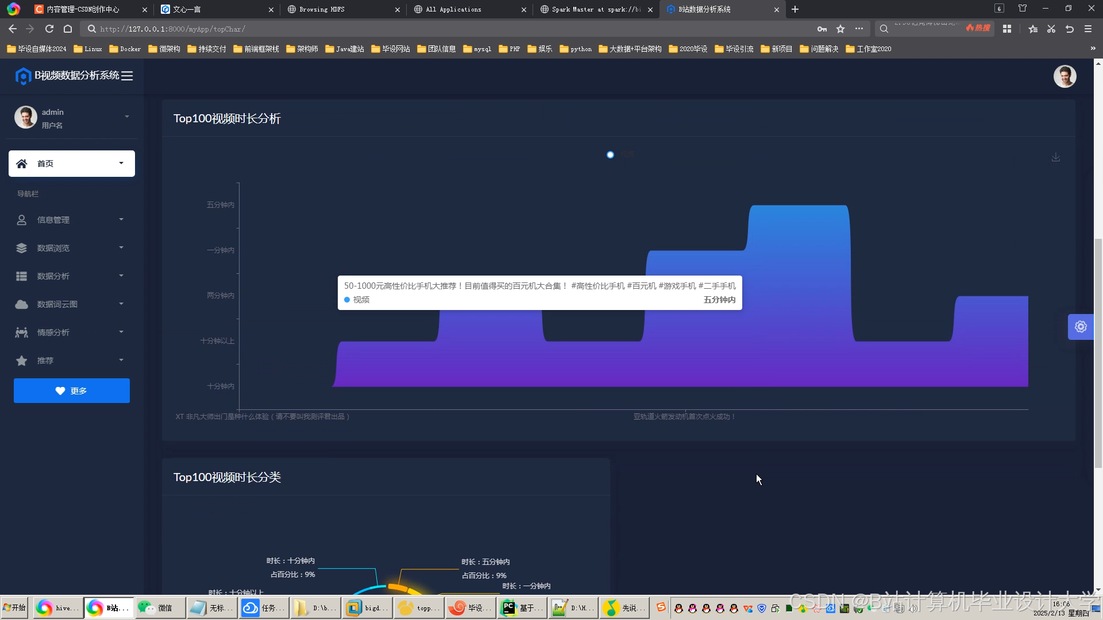The image size is (1103, 620).
Task: Download the Top100视频时长分析 chart as image
Action: 1055,157
